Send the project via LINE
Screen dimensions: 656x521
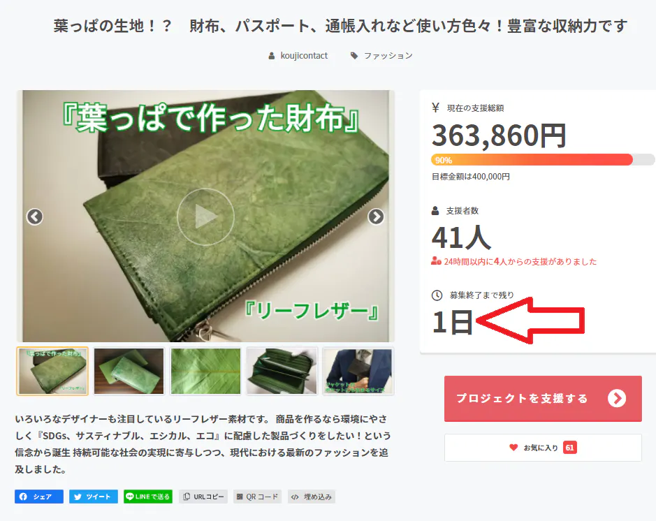point(147,497)
